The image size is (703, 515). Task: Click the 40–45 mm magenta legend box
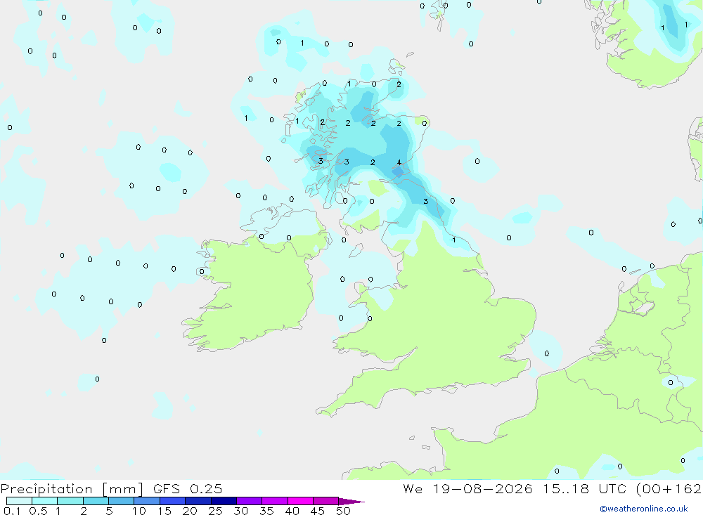[x=300, y=501]
